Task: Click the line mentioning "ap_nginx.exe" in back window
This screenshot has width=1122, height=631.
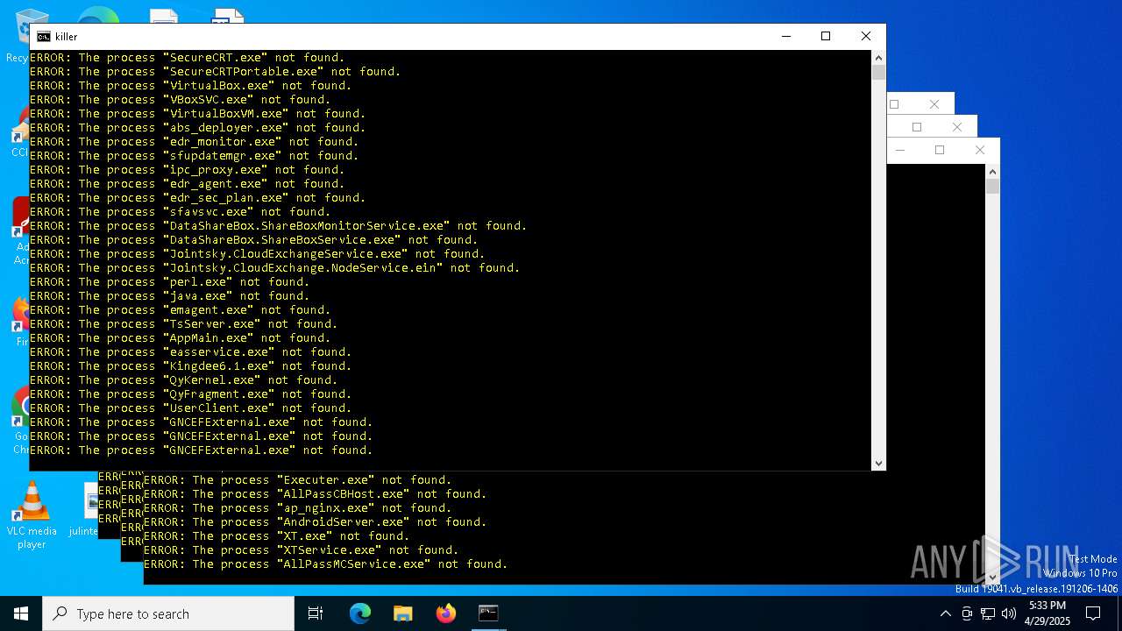Action: [298, 508]
